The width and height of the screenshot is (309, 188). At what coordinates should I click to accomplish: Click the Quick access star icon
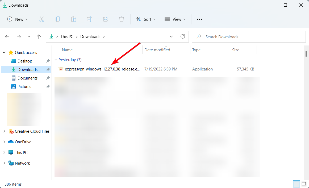click(11, 52)
